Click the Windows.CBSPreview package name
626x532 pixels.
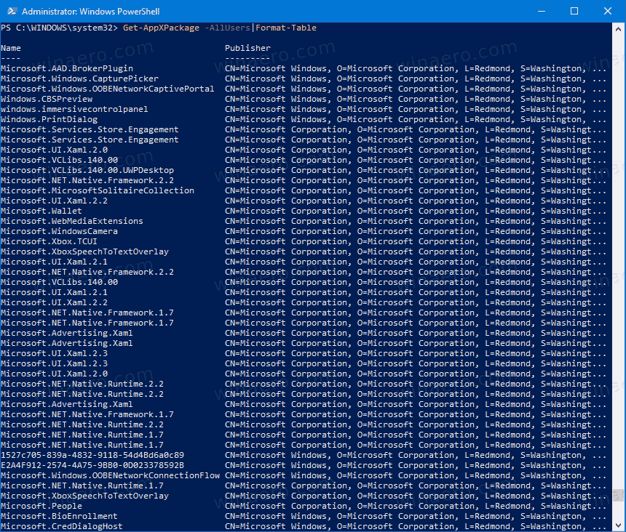point(47,98)
